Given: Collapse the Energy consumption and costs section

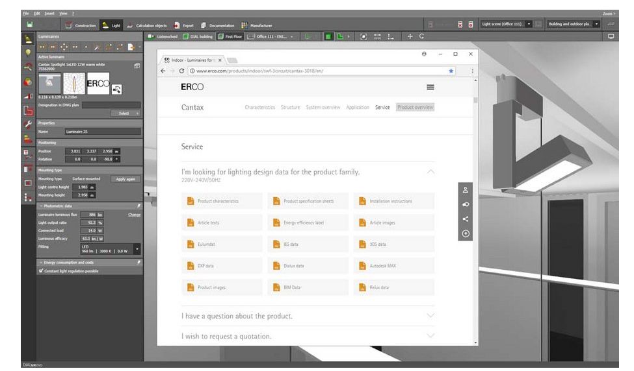Looking at the screenshot, I should point(41,263).
